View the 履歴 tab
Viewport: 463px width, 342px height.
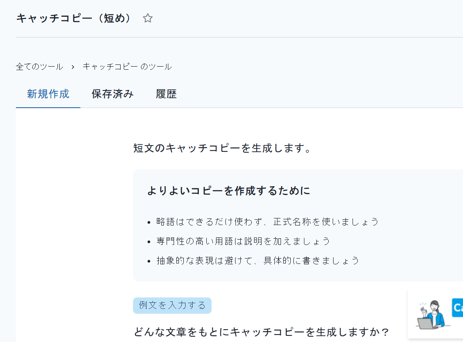pyautogui.click(x=166, y=94)
